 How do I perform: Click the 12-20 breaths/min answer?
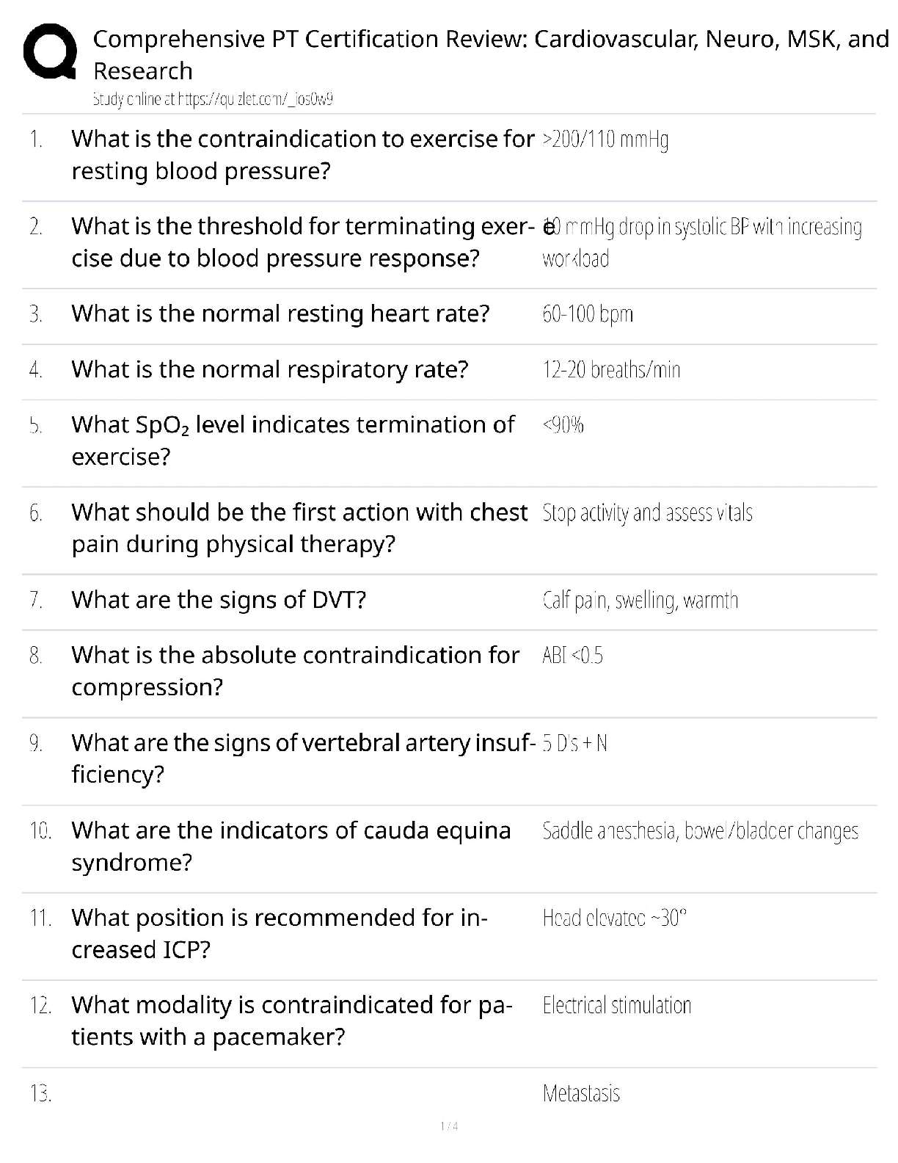(611, 369)
